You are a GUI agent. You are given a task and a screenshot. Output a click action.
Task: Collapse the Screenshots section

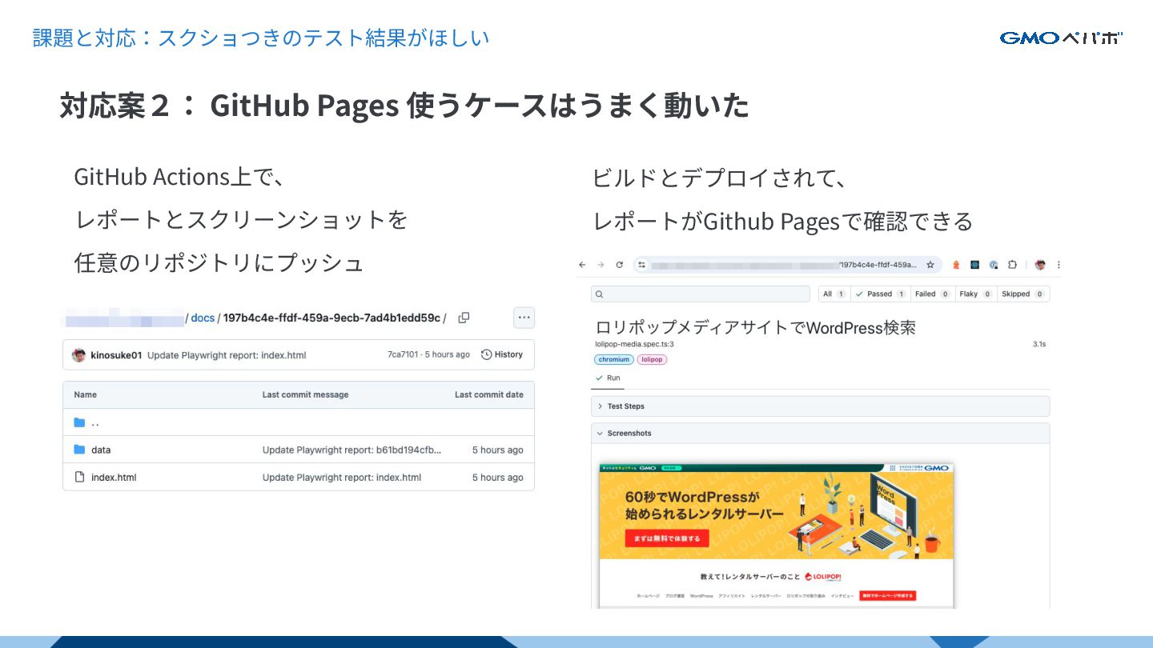pos(820,433)
